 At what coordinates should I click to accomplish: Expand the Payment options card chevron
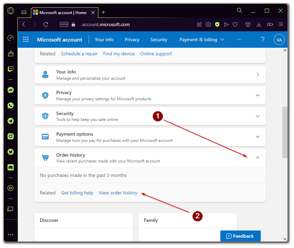[x=258, y=137]
